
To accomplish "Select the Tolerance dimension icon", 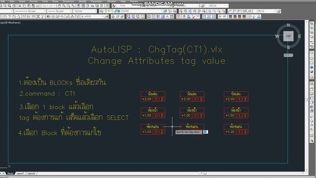I will tap(48, 16).
